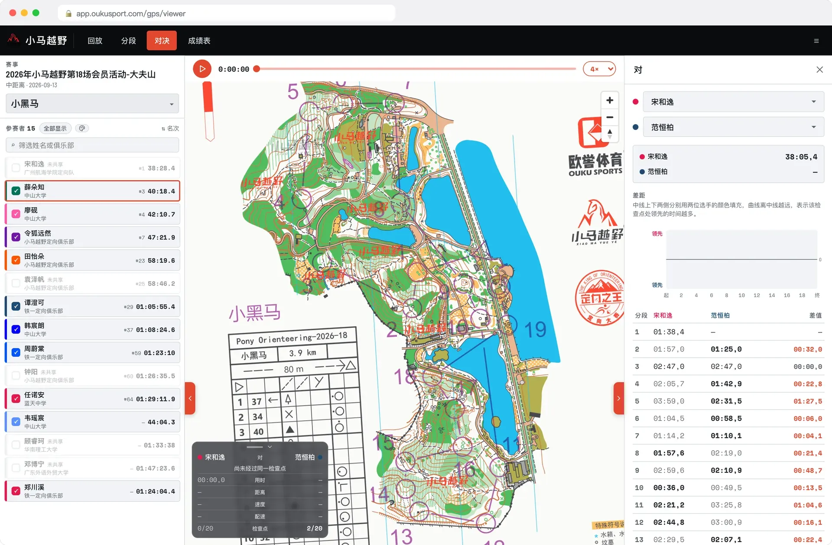Open the 宋和逸 runner selector
Screen dimensions: 832x545
coord(733,102)
